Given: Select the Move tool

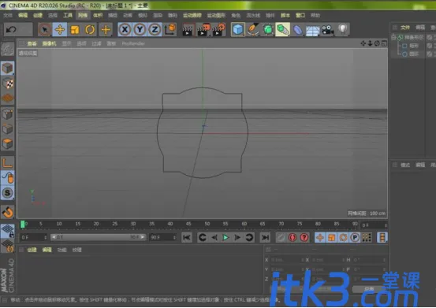Looking at the screenshot, I should (59, 29).
